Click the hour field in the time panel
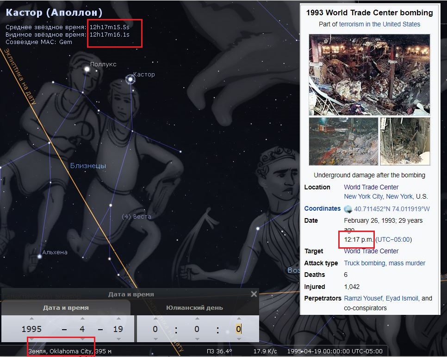447x357 pixels. coord(155,329)
